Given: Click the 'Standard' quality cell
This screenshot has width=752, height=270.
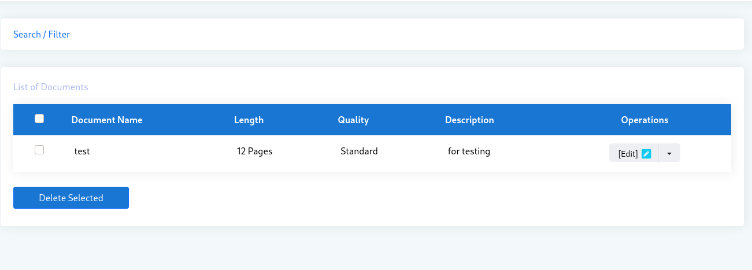Looking at the screenshot, I should 359,151.
